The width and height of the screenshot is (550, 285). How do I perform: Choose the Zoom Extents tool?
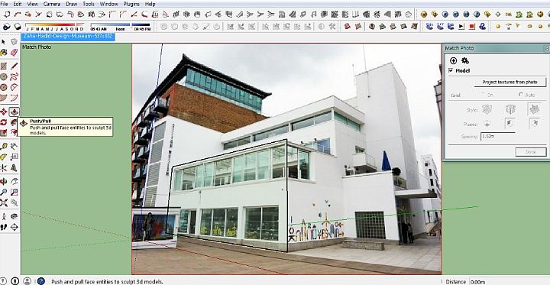[4, 202]
